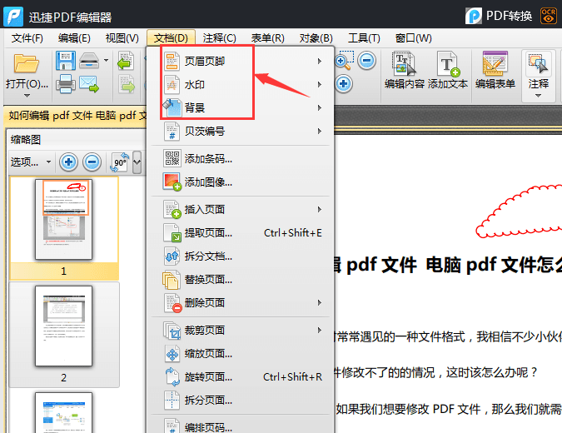Click the save floppy disk icon
This screenshot has height=433, width=562.
click(x=66, y=61)
